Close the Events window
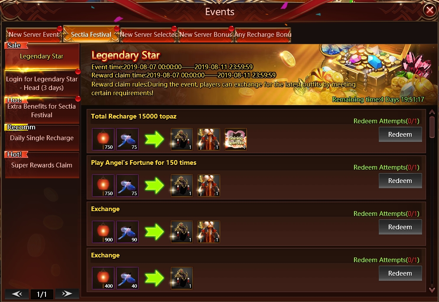The height and width of the screenshot is (302, 439). 430,10
